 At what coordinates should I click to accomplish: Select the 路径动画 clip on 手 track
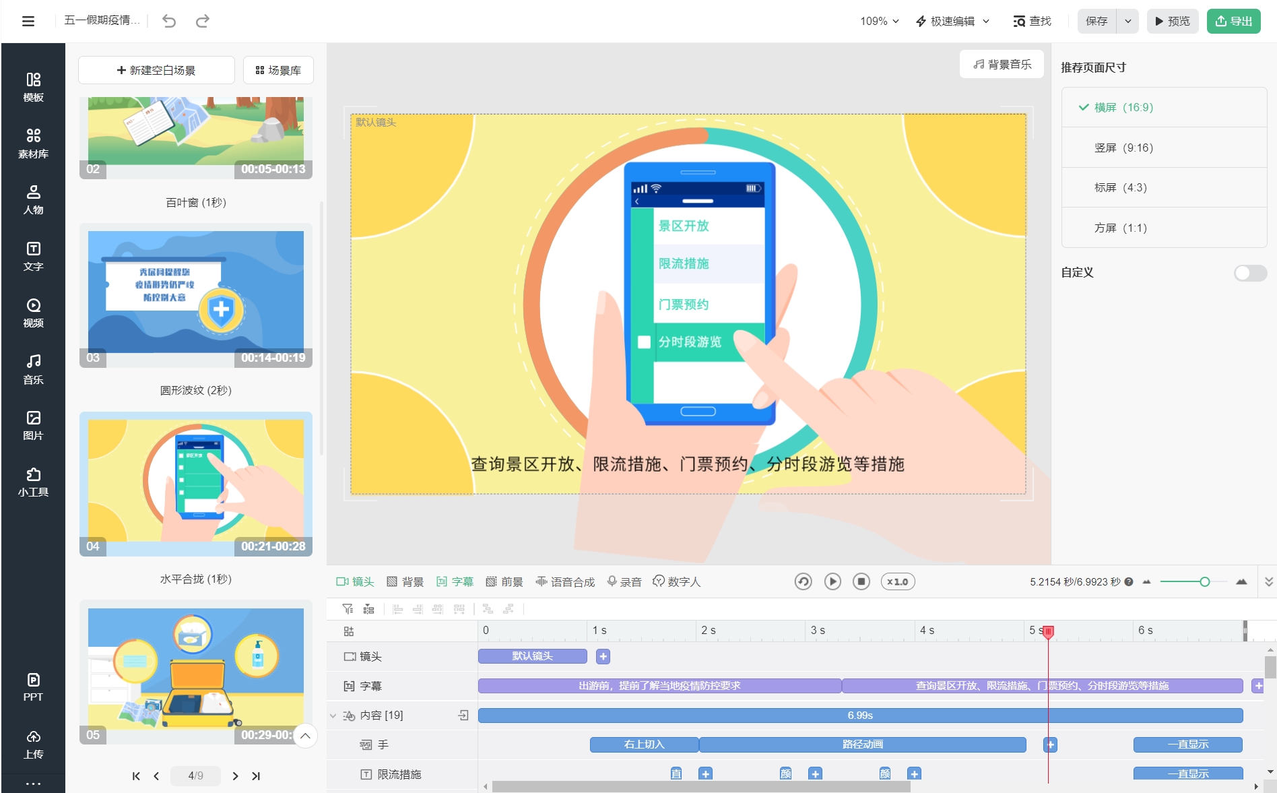coord(863,744)
